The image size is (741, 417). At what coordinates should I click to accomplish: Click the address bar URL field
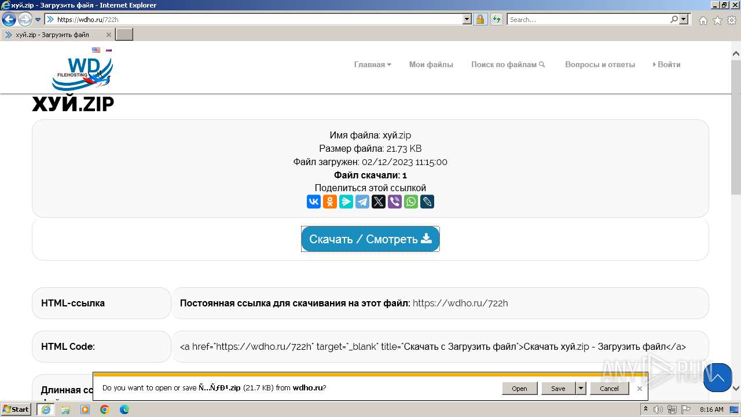coord(259,19)
